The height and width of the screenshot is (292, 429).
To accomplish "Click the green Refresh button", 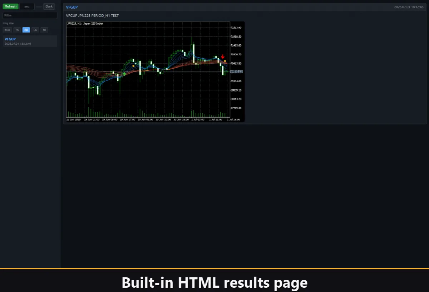I will pyautogui.click(x=10, y=6).
